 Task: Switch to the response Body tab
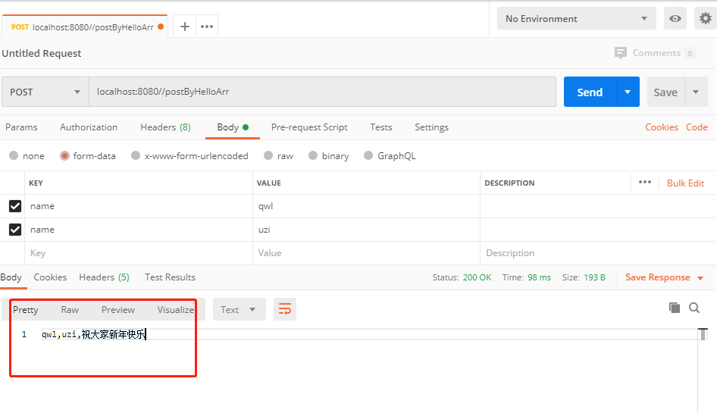tap(11, 277)
